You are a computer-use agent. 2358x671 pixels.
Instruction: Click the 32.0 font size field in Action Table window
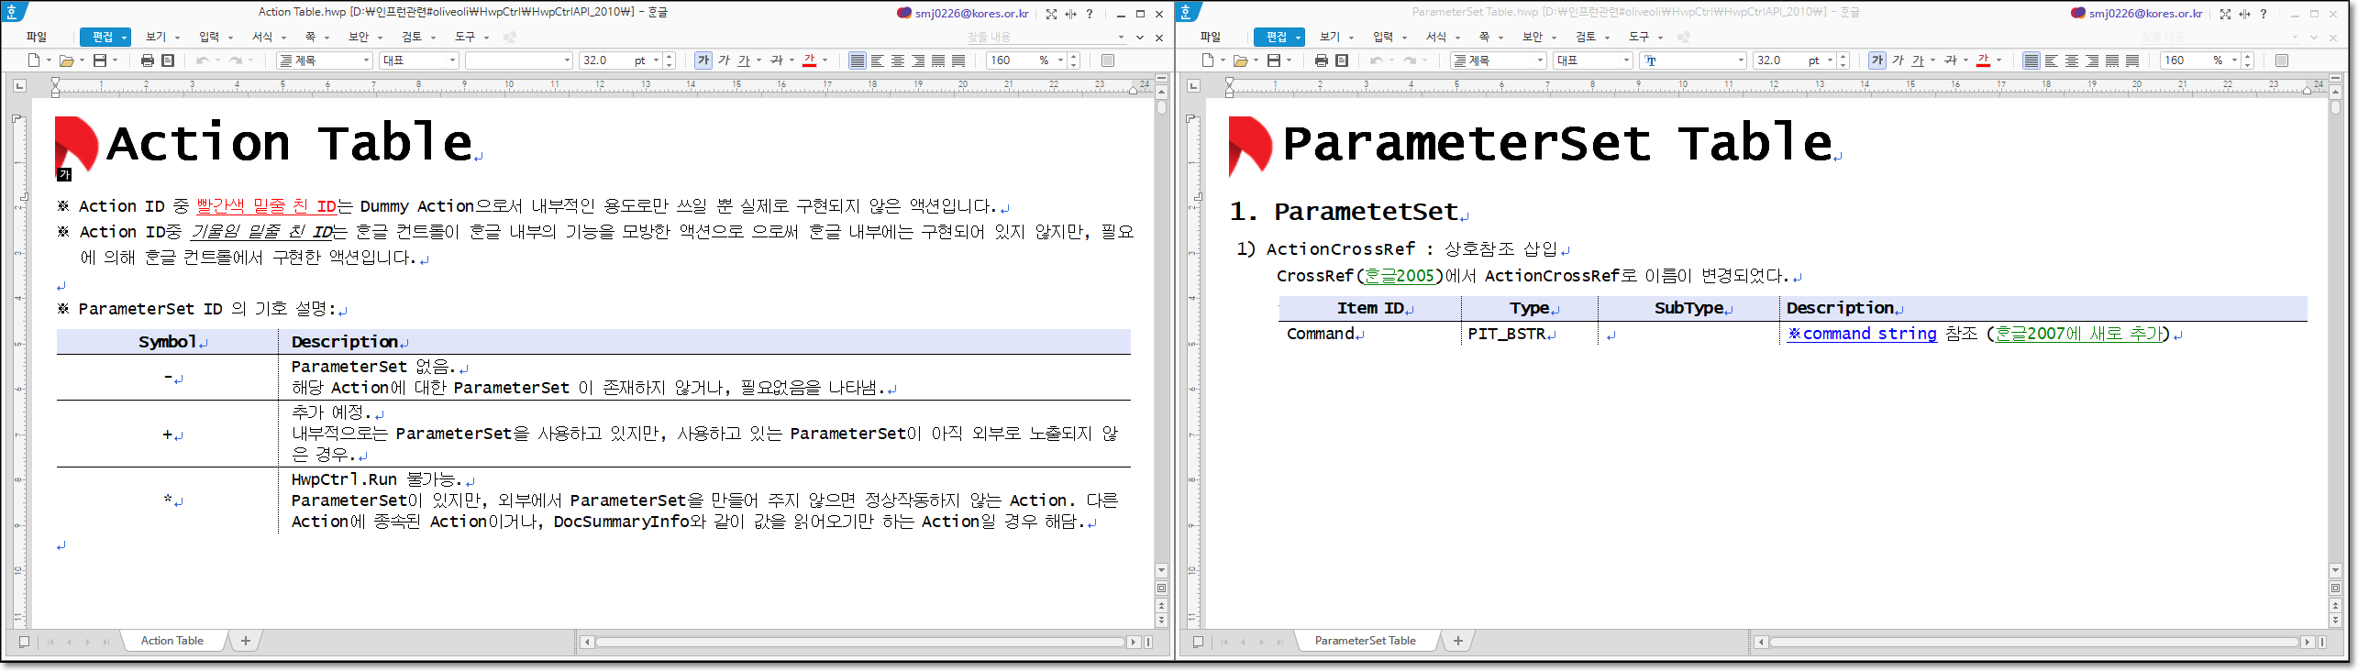coord(603,60)
